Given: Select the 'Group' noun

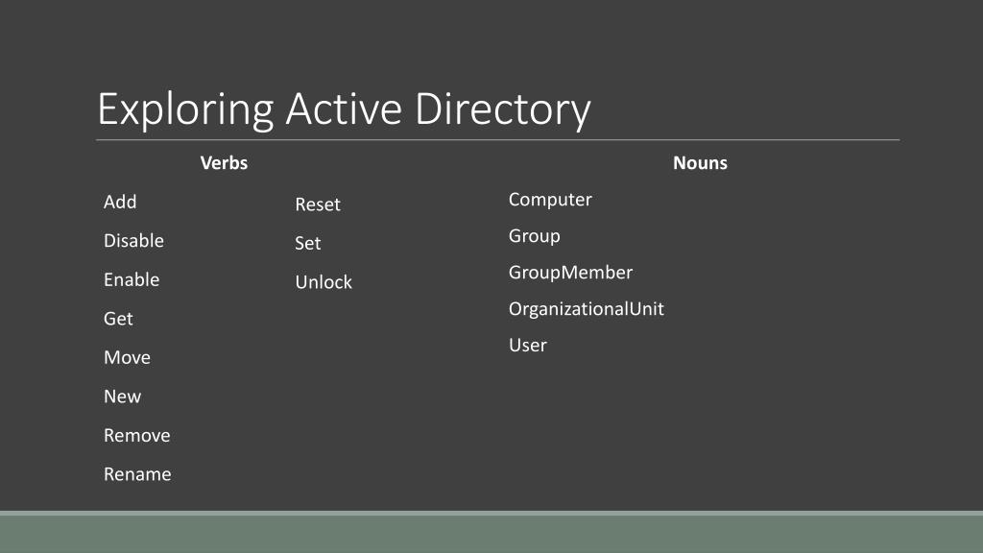Looking at the screenshot, I should [535, 236].
